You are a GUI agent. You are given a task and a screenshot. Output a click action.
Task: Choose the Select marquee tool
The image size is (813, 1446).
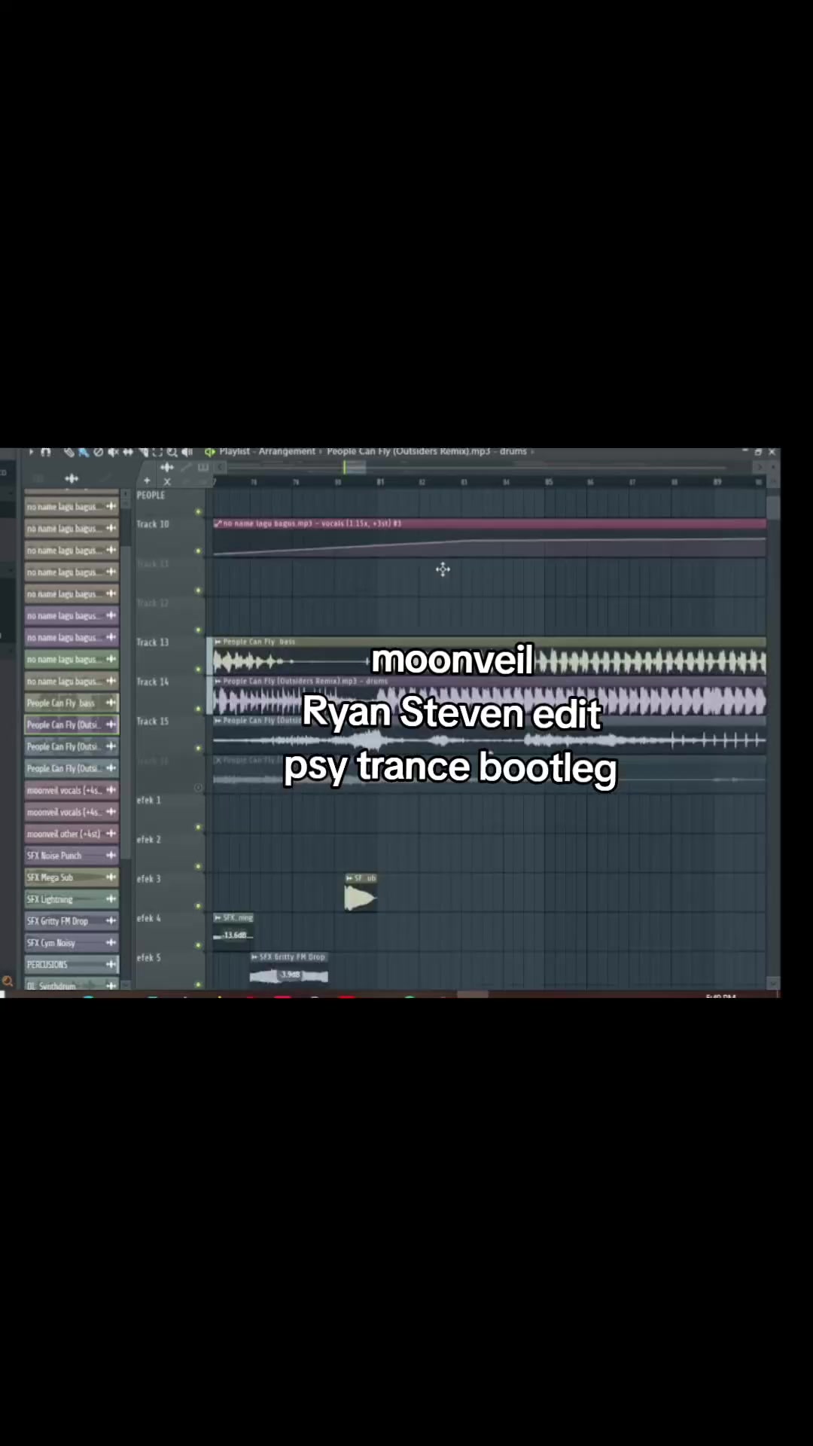[157, 452]
